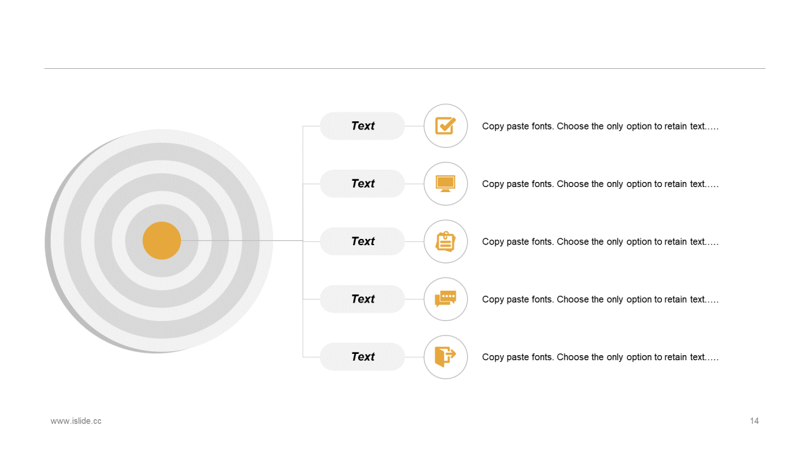Image resolution: width=810 pixels, height=455 pixels.
Task: Click the checkmark box icon
Action: pyautogui.click(x=445, y=126)
